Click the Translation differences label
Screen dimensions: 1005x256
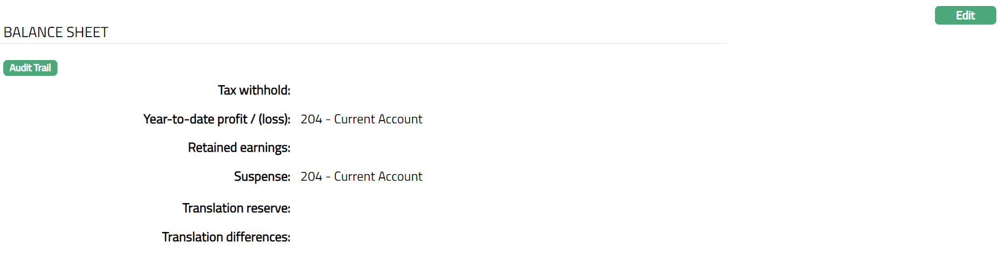(x=226, y=237)
